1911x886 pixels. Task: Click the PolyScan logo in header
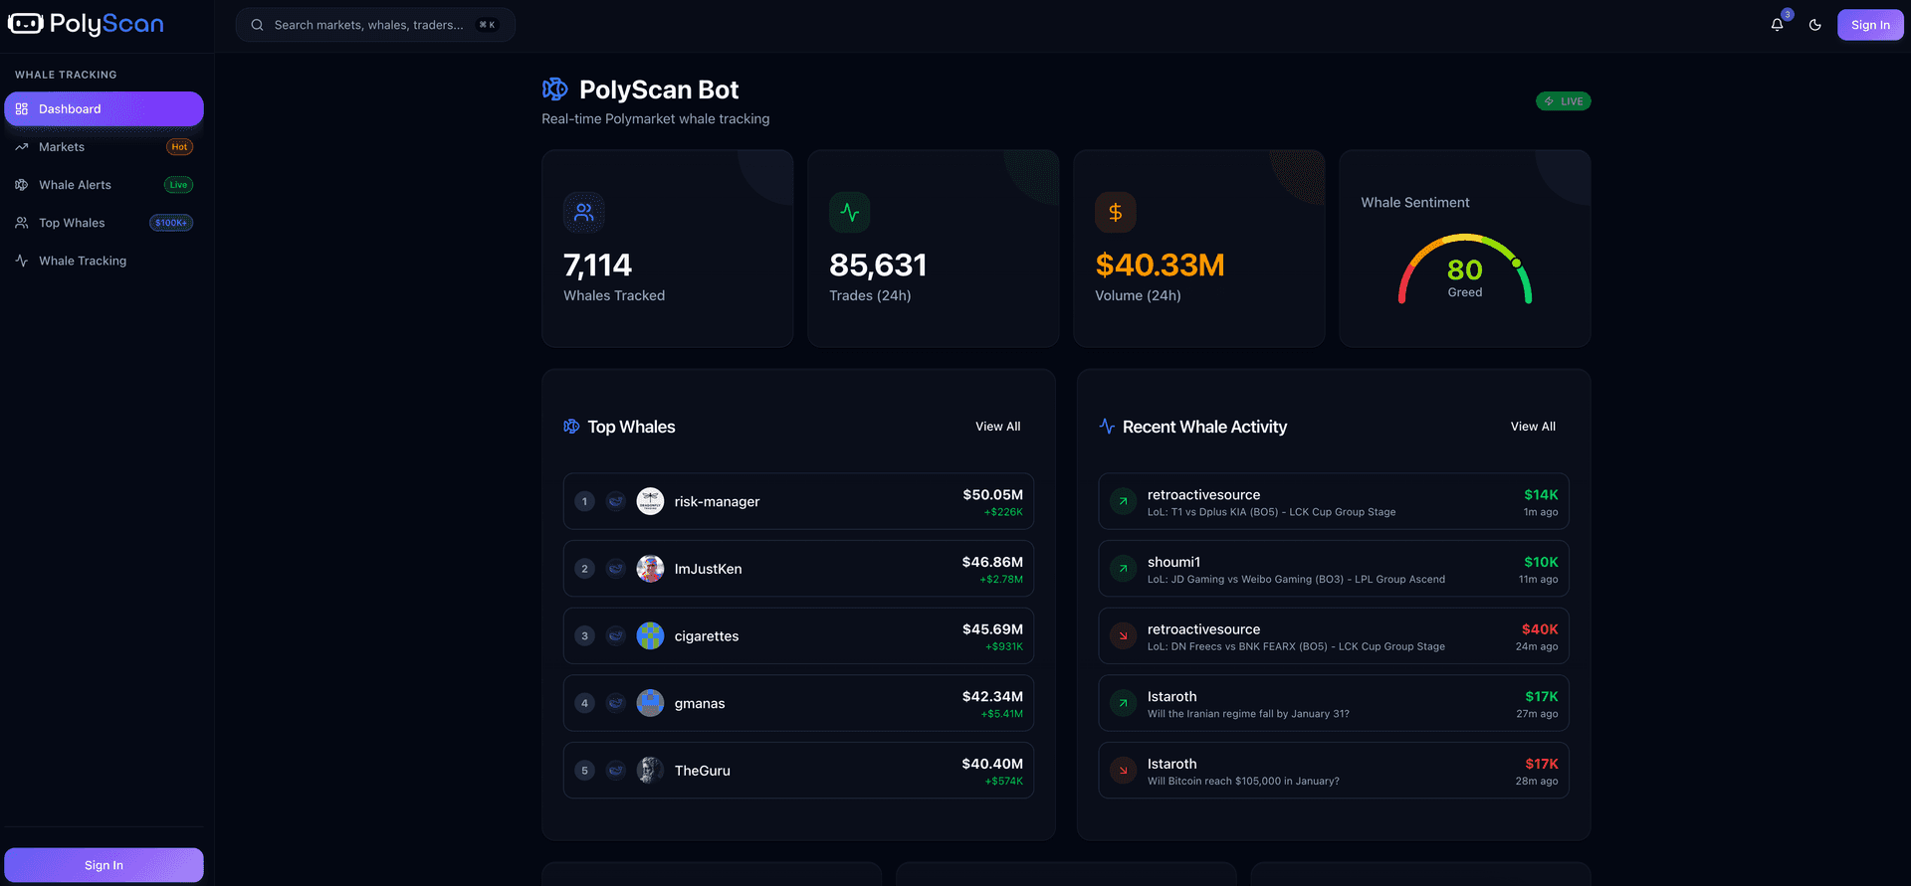[87, 24]
